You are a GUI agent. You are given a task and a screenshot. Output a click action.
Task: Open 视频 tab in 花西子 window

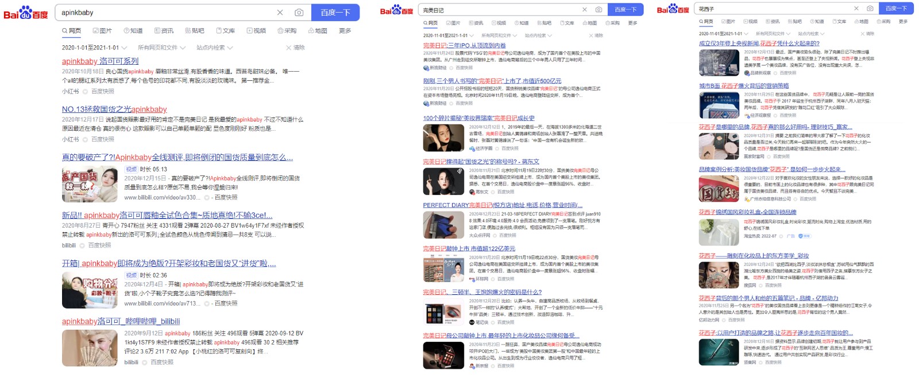[x=750, y=22]
